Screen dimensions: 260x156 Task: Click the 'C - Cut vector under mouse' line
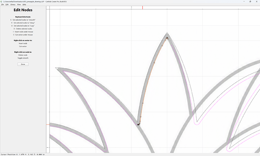point(23,35)
